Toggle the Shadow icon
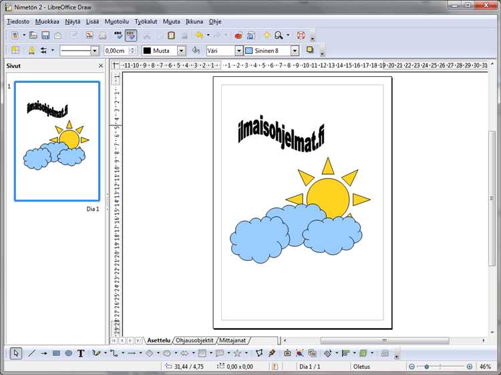 tap(310, 50)
